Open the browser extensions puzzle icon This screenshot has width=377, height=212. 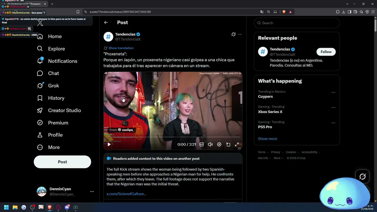[x=338, y=12]
